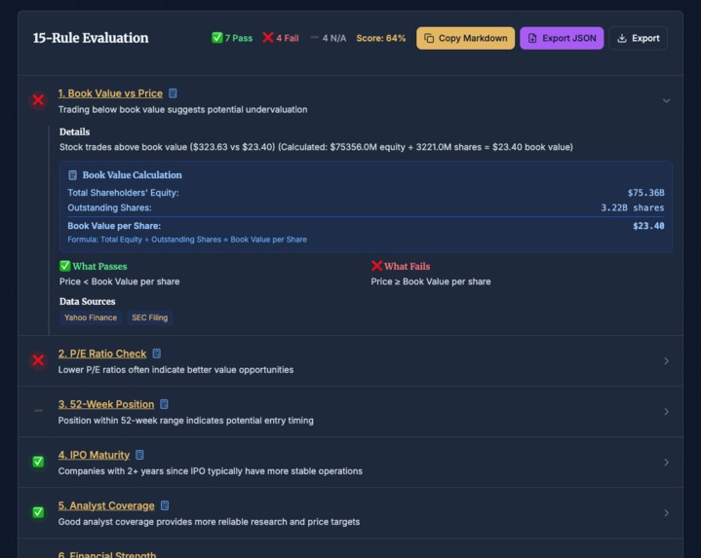Open the P/E Ratio Check rule link
701x558 pixels.
102,353
